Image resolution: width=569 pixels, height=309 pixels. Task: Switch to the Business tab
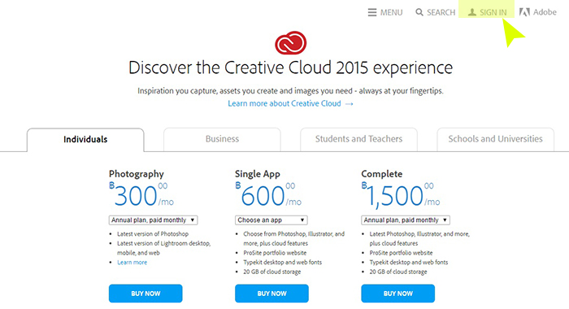222,139
